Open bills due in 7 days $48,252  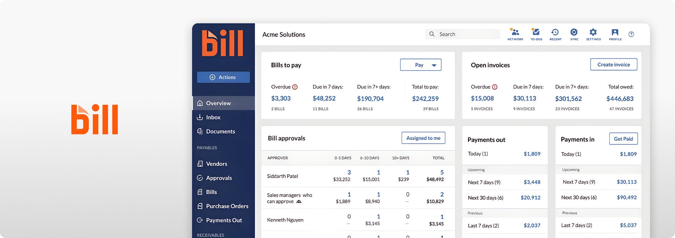point(324,98)
